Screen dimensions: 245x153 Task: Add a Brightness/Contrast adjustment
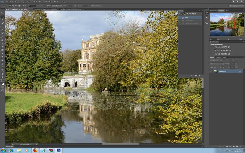[216, 47]
